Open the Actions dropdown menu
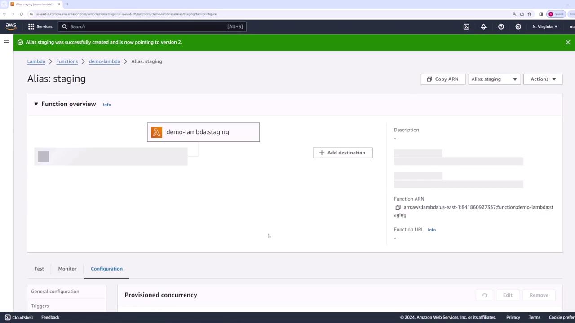The height and width of the screenshot is (323, 575). coord(543,79)
